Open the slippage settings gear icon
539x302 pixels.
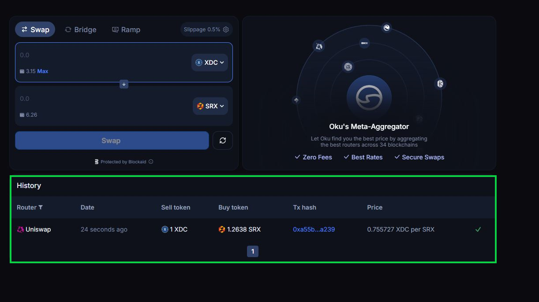226,29
